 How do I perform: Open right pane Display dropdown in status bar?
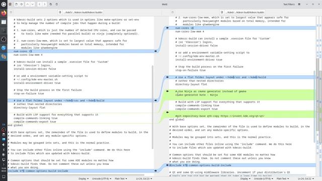coord(245,179)
